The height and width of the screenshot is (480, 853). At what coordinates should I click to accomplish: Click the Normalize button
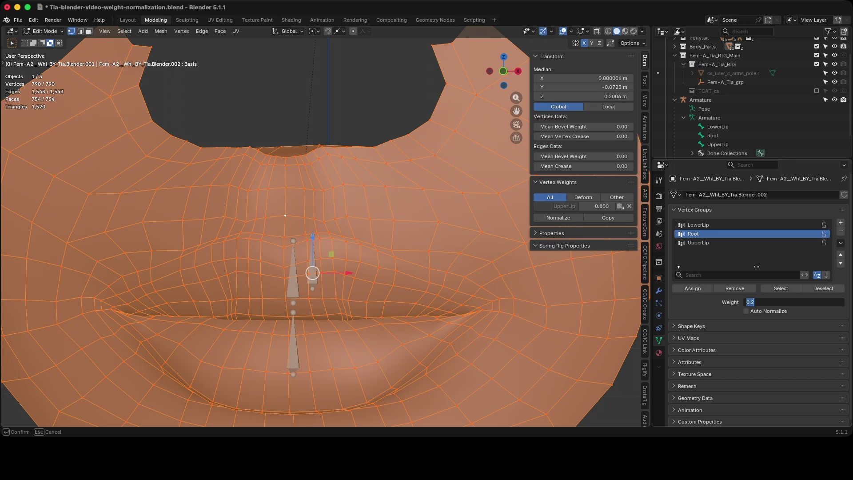[558, 218]
